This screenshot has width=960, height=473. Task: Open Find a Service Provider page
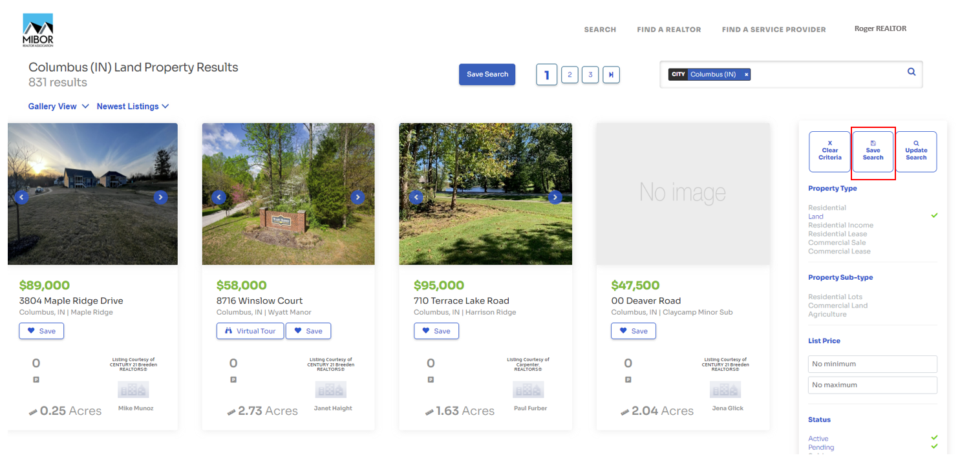coord(774,30)
